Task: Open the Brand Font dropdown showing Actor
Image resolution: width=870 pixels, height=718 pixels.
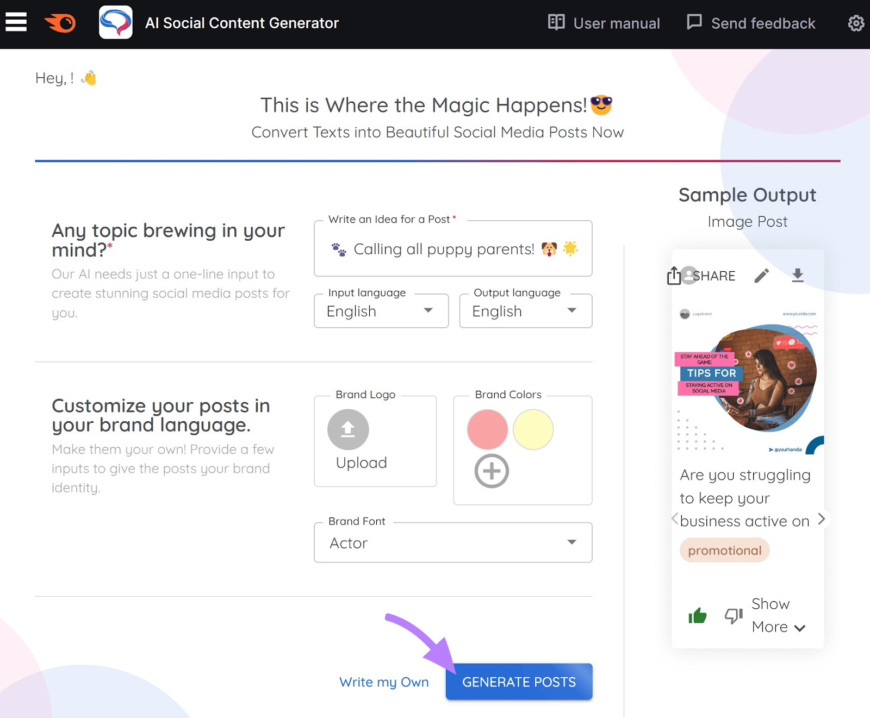Action: click(x=452, y=542)
